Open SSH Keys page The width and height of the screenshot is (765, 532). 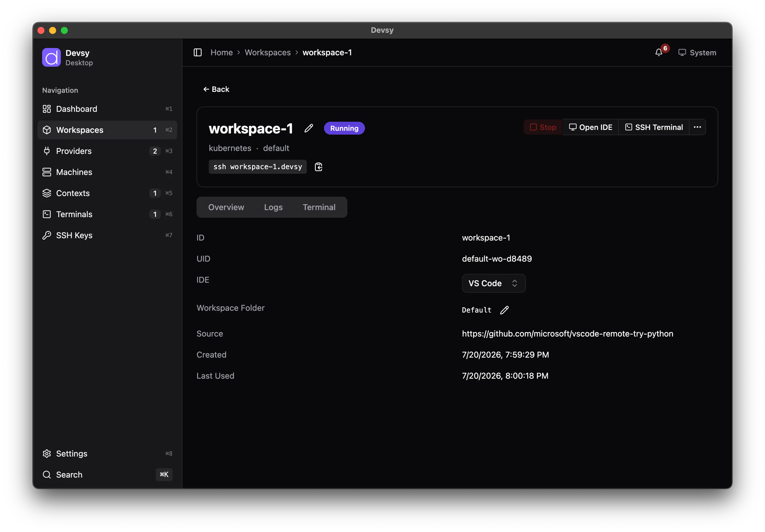[x=107, y=235]
